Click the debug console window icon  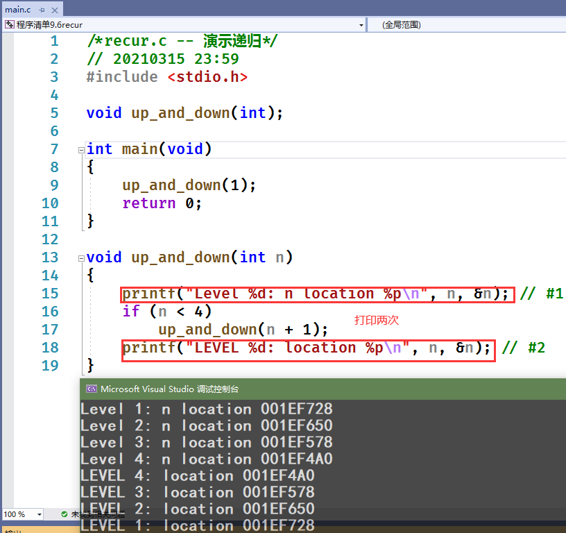pos(92,389)
